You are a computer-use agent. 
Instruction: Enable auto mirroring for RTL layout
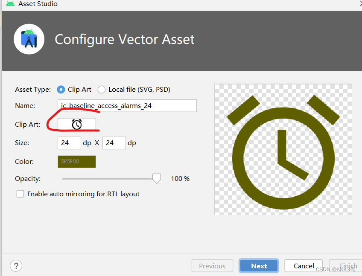[x=20, y=194]
